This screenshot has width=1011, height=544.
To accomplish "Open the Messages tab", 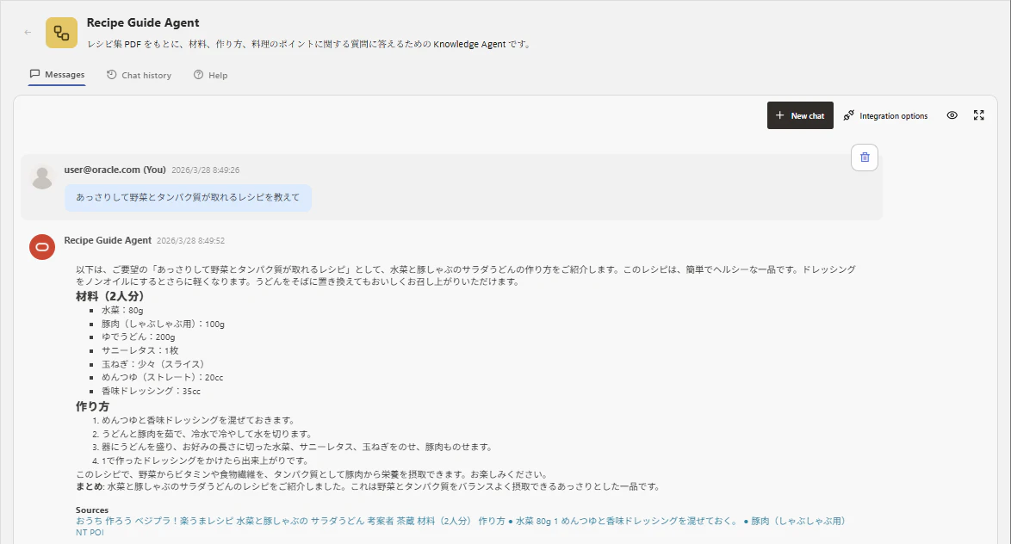I will click(x=57, y=75).
